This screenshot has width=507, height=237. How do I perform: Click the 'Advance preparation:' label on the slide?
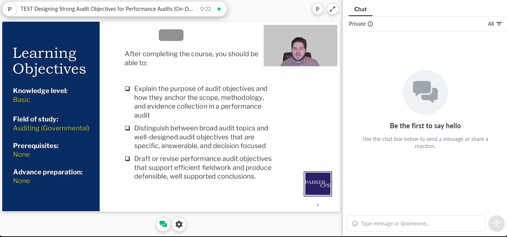pyautogui.click(x=48, y=172)
